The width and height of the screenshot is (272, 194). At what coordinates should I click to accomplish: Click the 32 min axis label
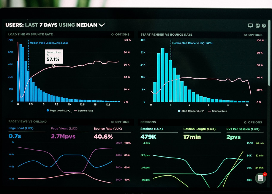[260, 156]
